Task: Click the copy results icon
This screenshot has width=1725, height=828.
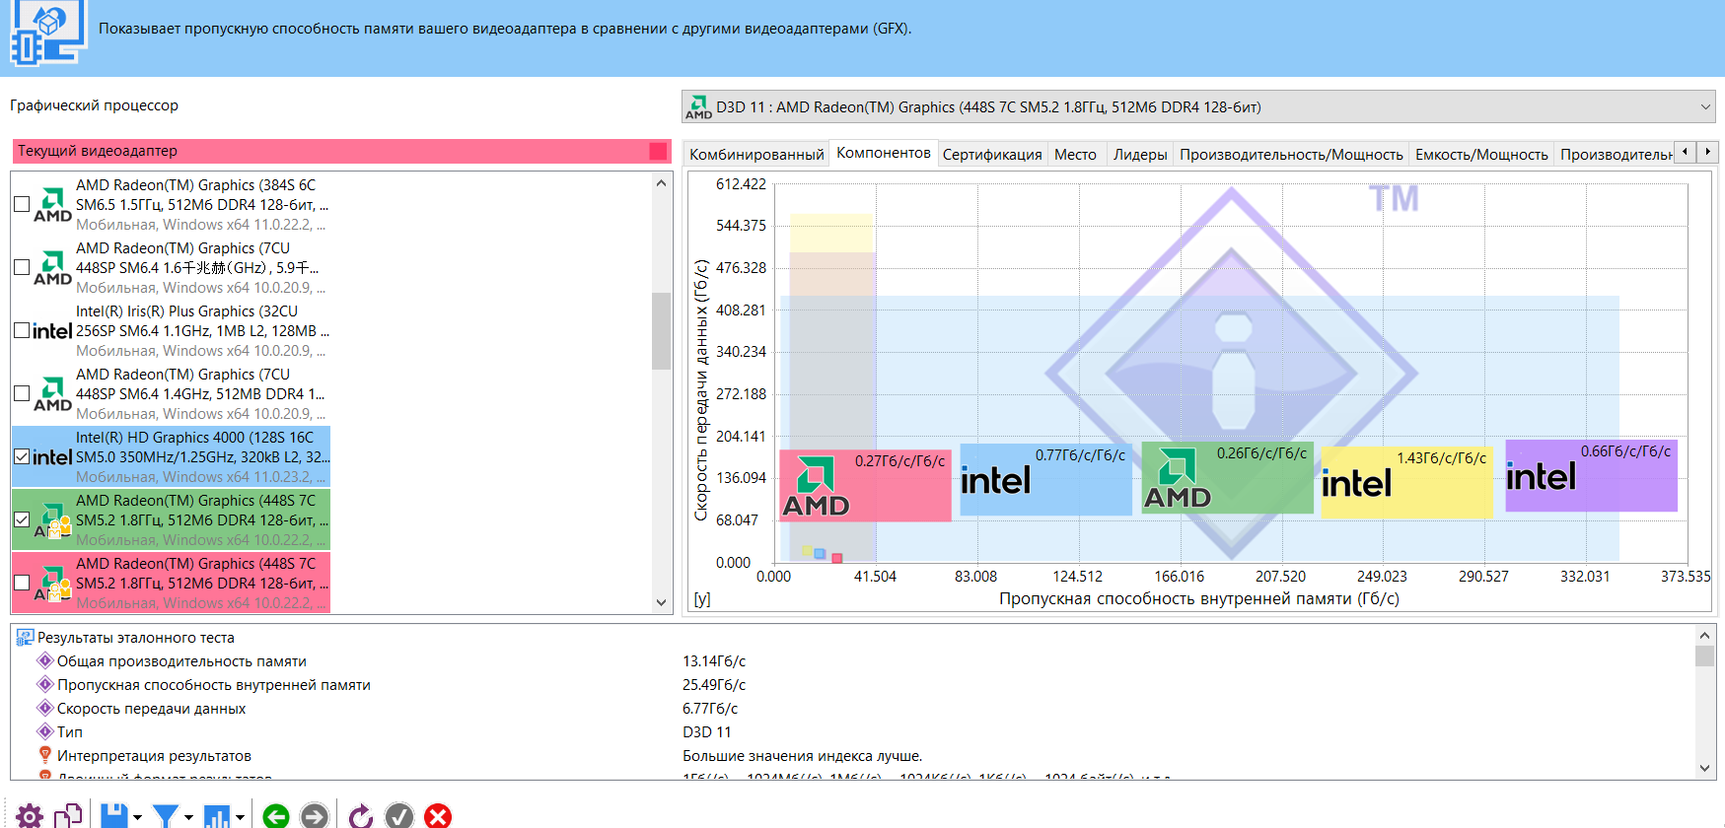Action: 68,816
